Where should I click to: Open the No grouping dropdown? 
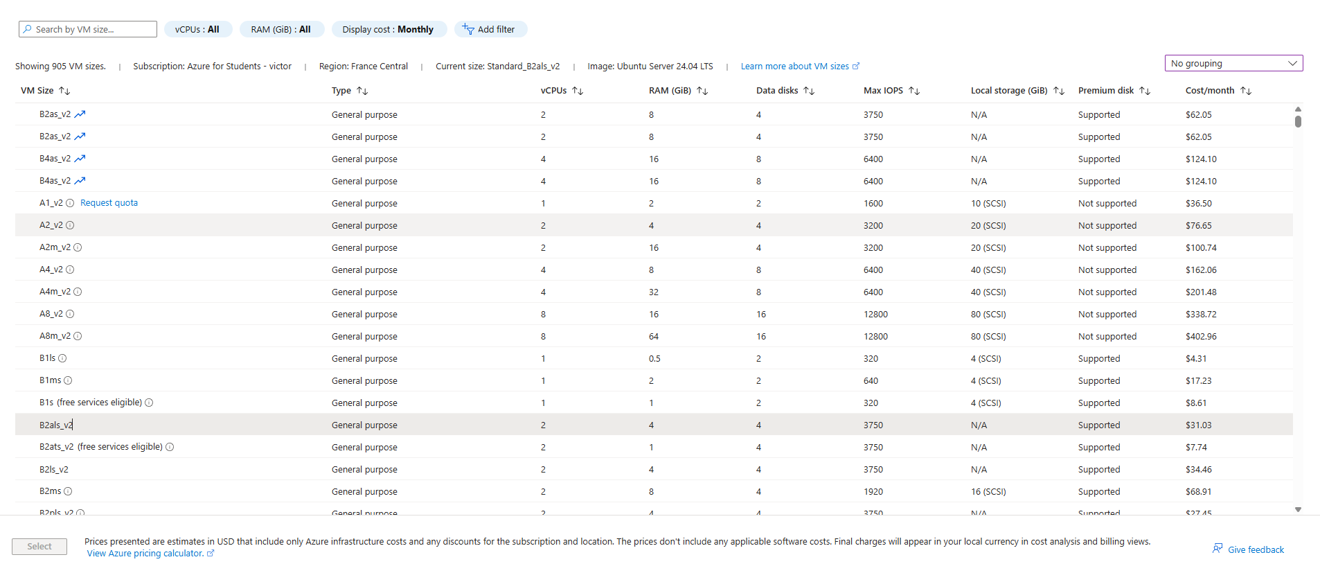pos(1233,63)
